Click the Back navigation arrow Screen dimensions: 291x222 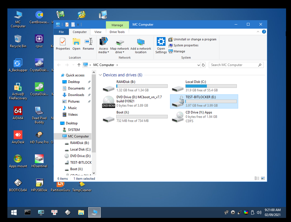(x=59, y=65)
